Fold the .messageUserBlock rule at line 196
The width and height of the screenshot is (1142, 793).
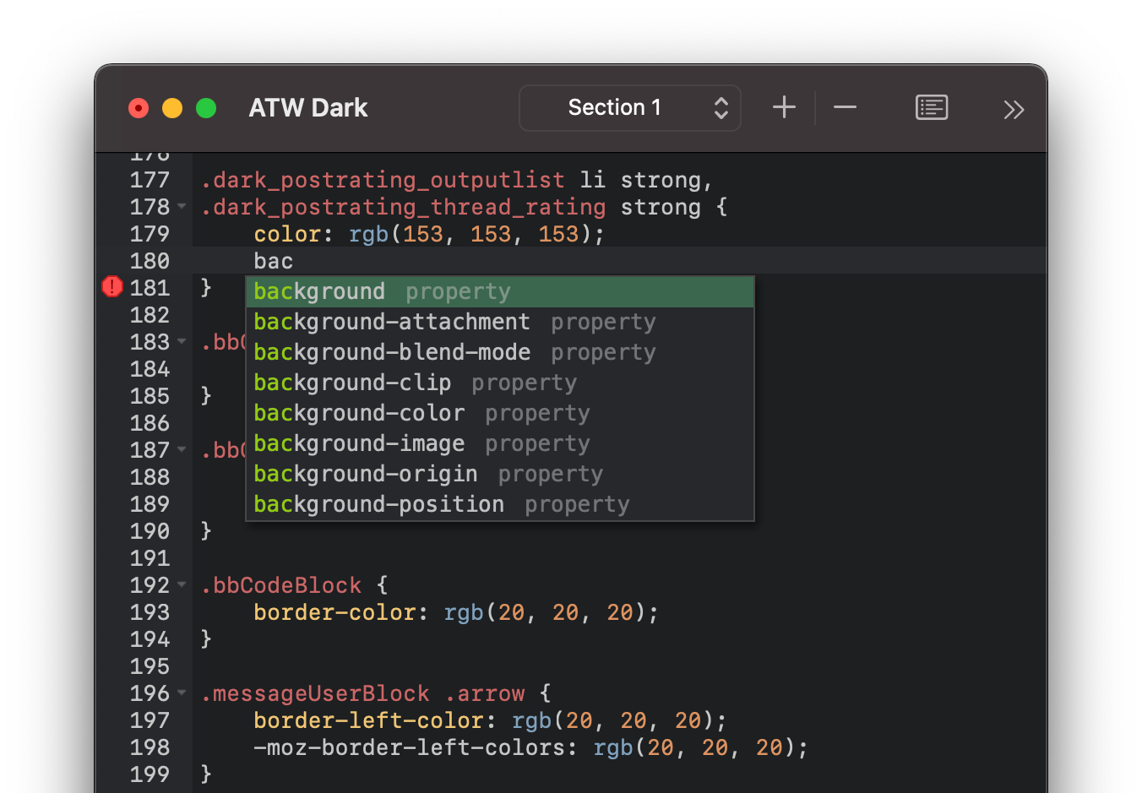coord(182,693)
